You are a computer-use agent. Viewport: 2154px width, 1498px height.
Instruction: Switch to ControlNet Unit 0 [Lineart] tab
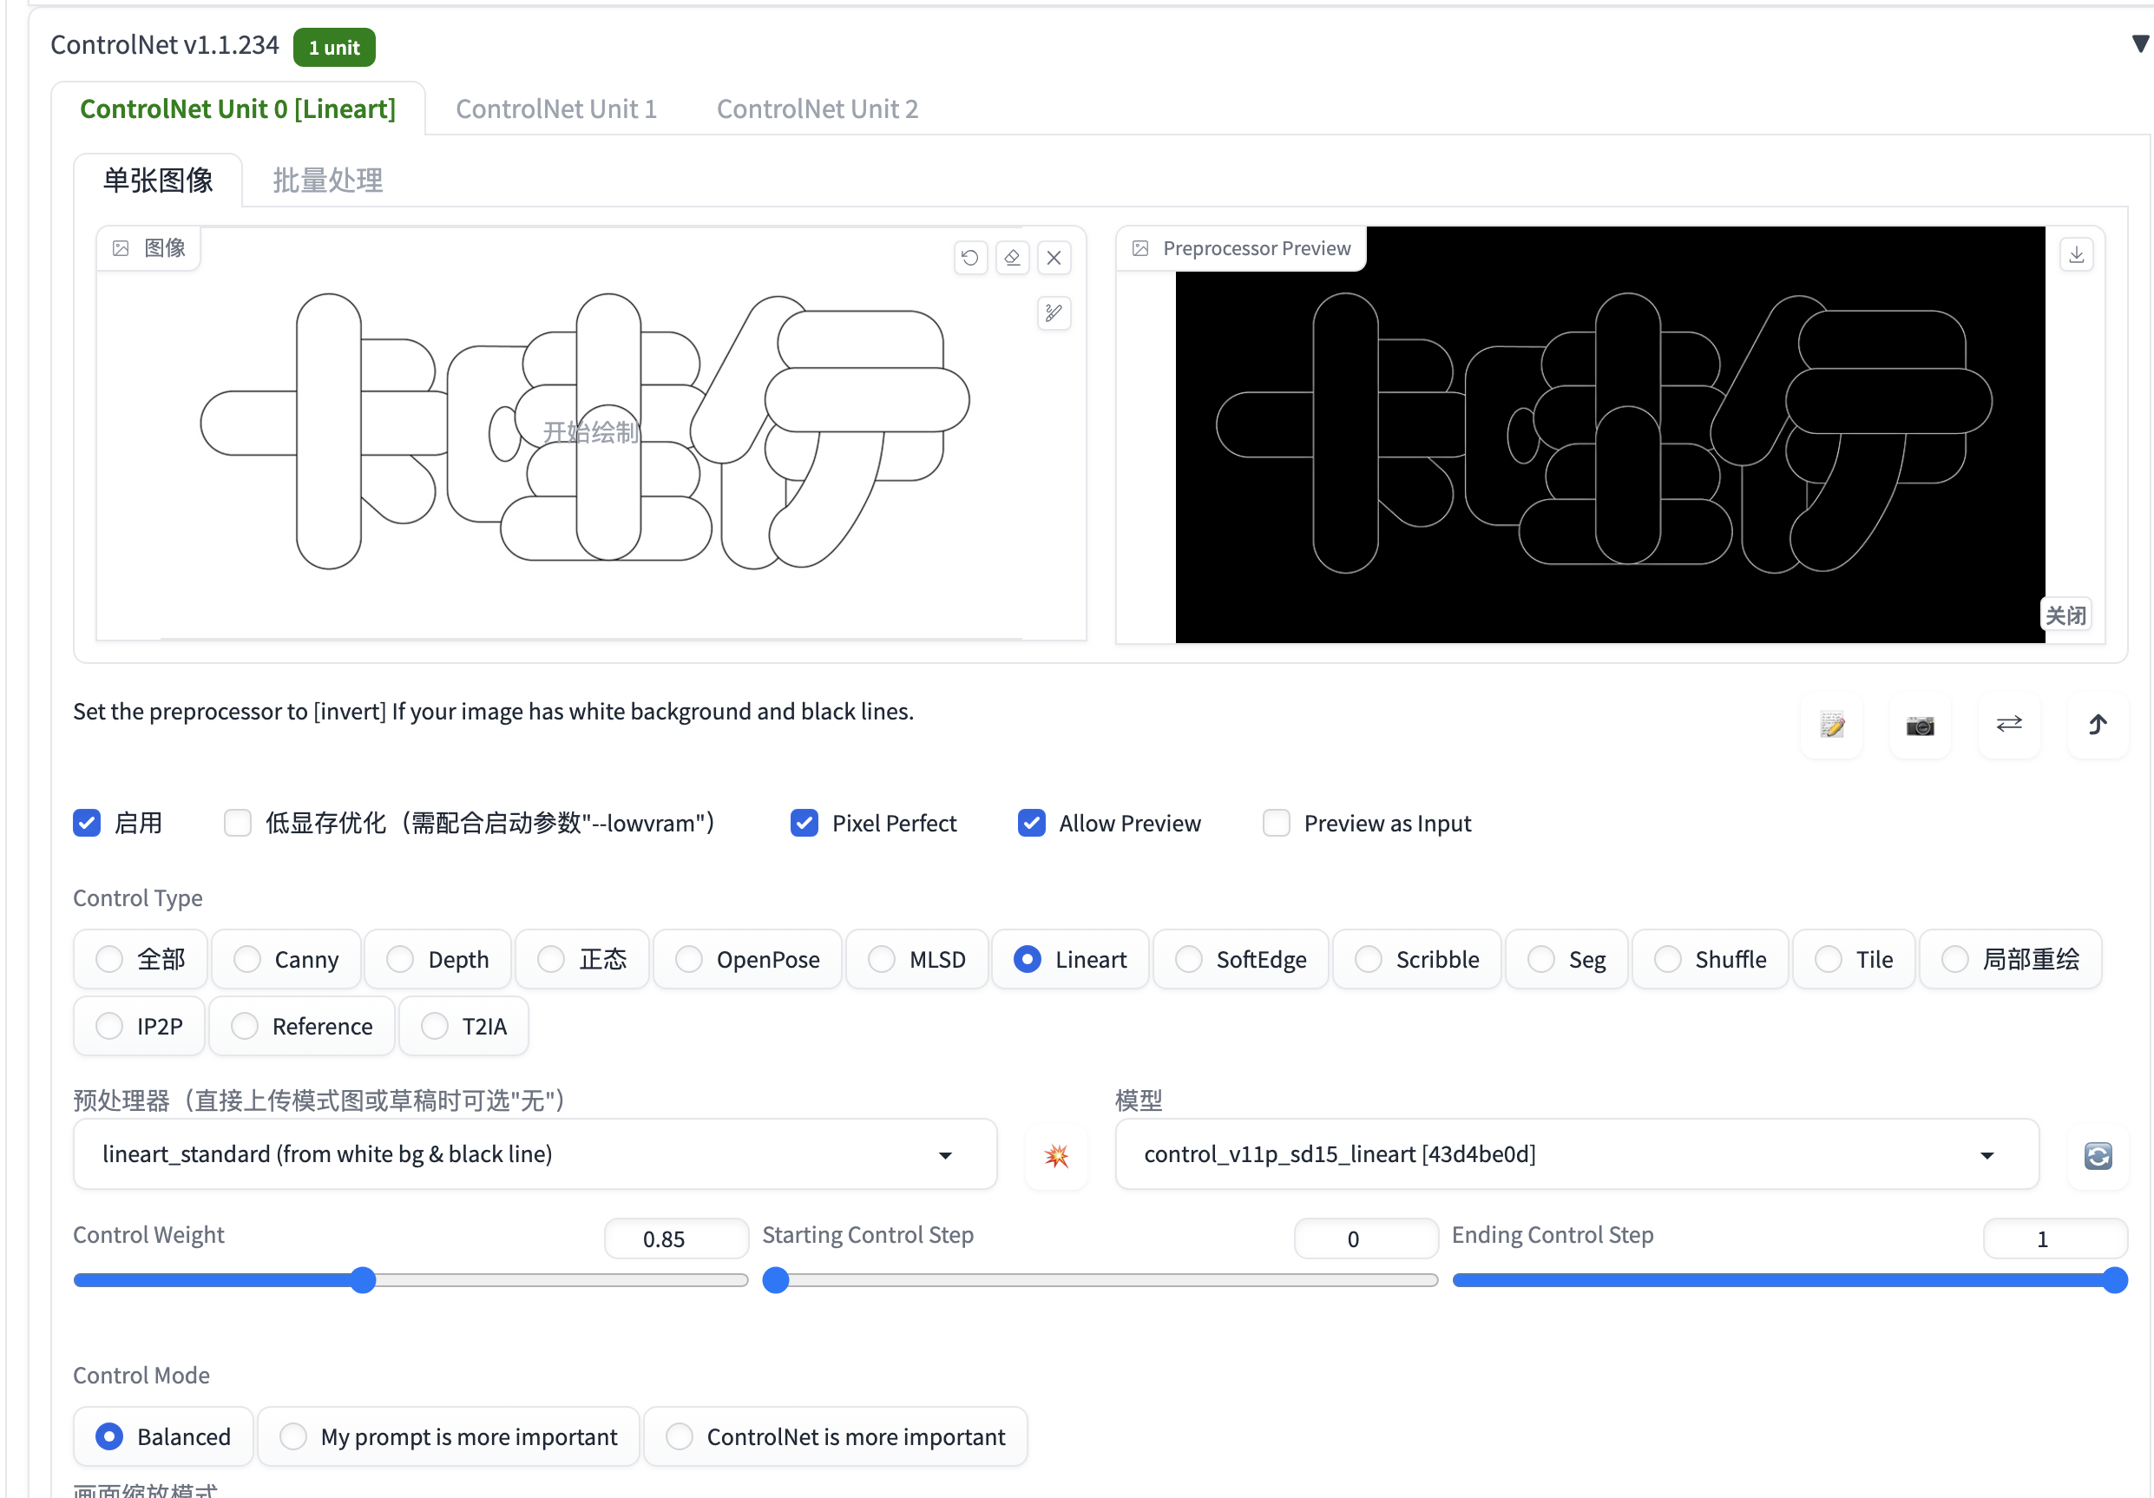pos(237,108)
